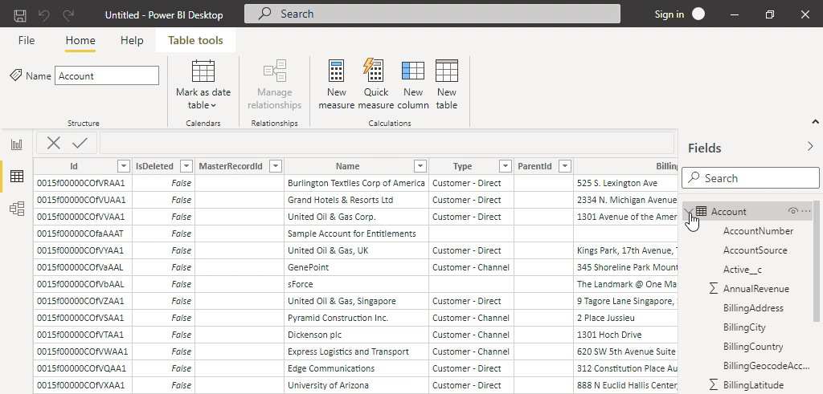Click the table Name input field
The image size is (823, 394).
(107, 75)
